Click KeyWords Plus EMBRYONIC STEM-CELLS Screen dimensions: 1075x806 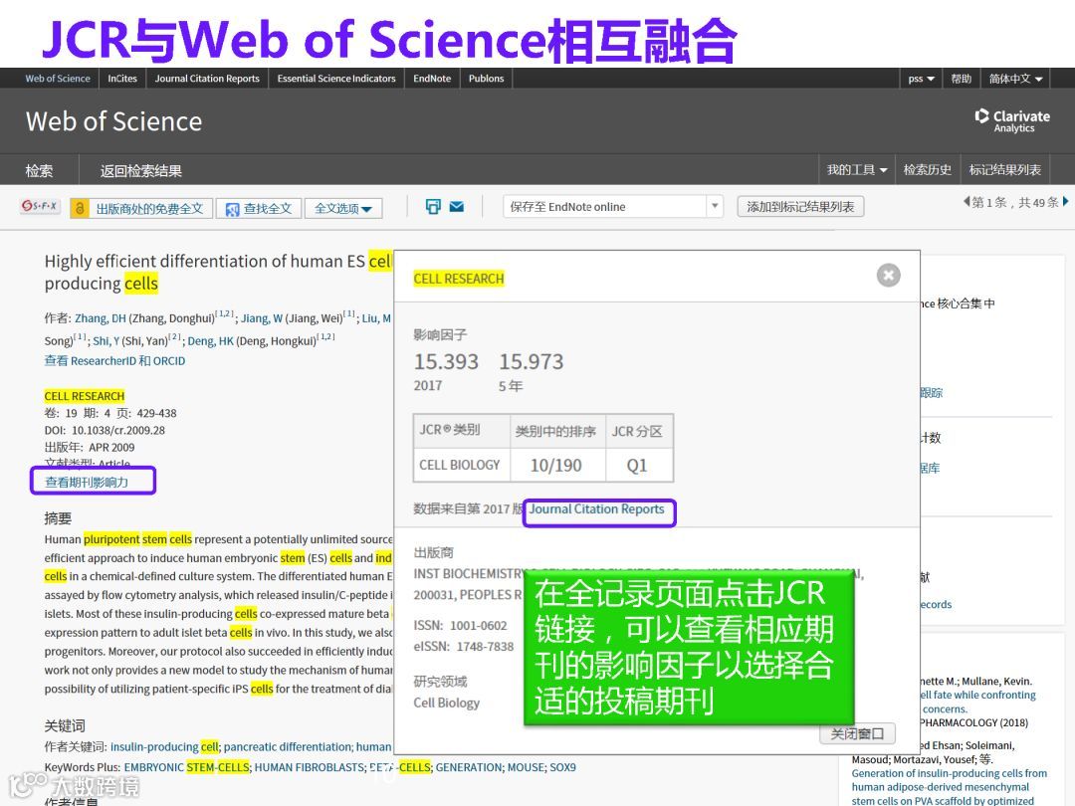pyautogui.click(x=186, y=767)
